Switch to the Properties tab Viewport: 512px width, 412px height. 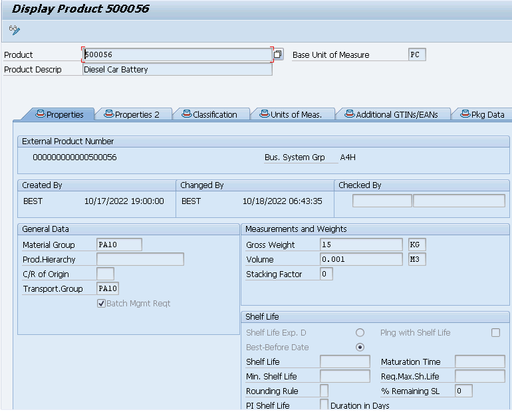(59, 114)
